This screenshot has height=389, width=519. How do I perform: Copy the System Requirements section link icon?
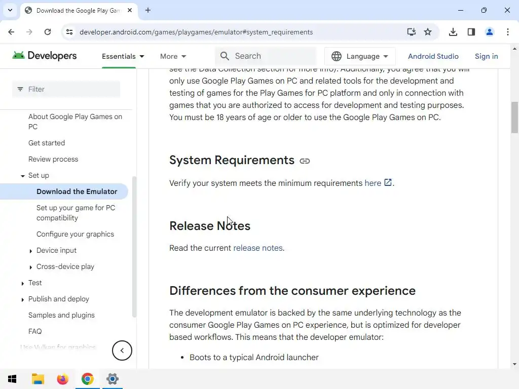point(305,161)
